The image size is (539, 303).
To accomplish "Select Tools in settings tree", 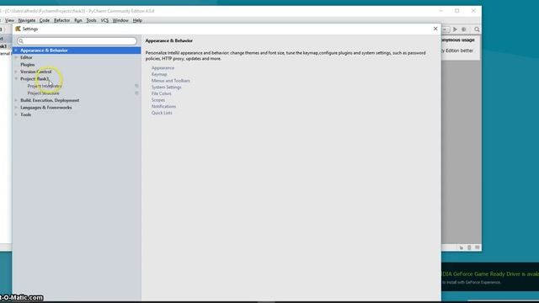I will click(26, 114).
